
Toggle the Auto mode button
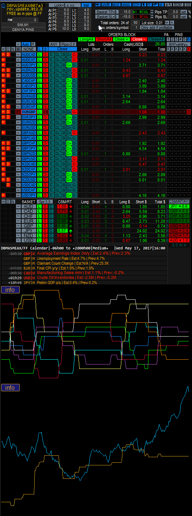[x=26, y=44]
